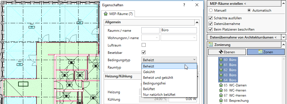
Task: Collapse the Zonierung panel
Action: click(x=284, y=44)
